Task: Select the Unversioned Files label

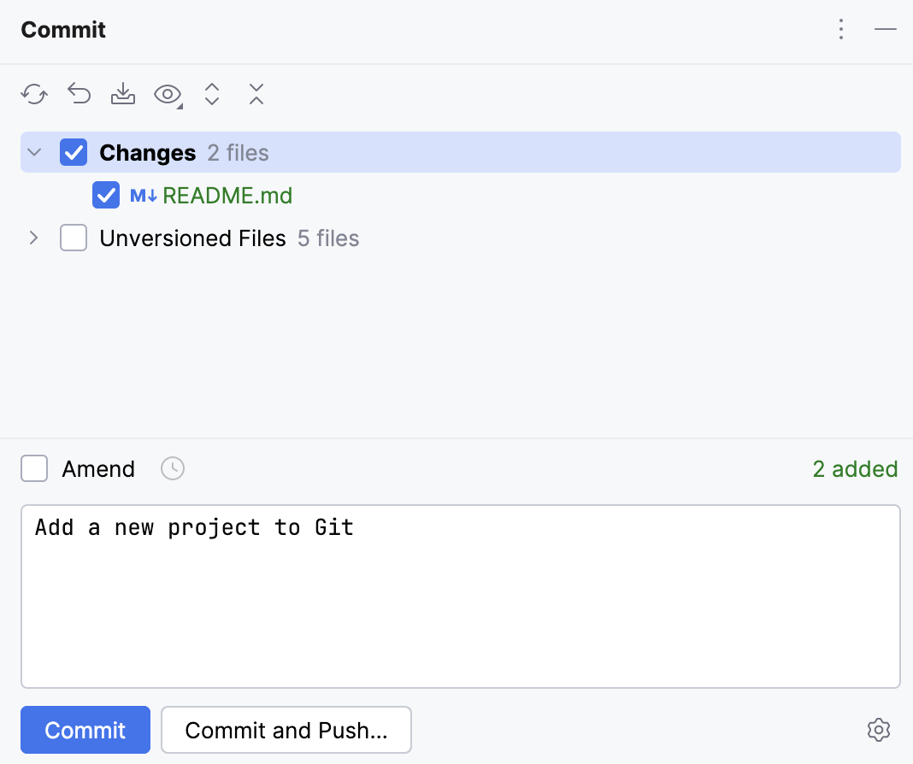Action: tap(191, 238)
